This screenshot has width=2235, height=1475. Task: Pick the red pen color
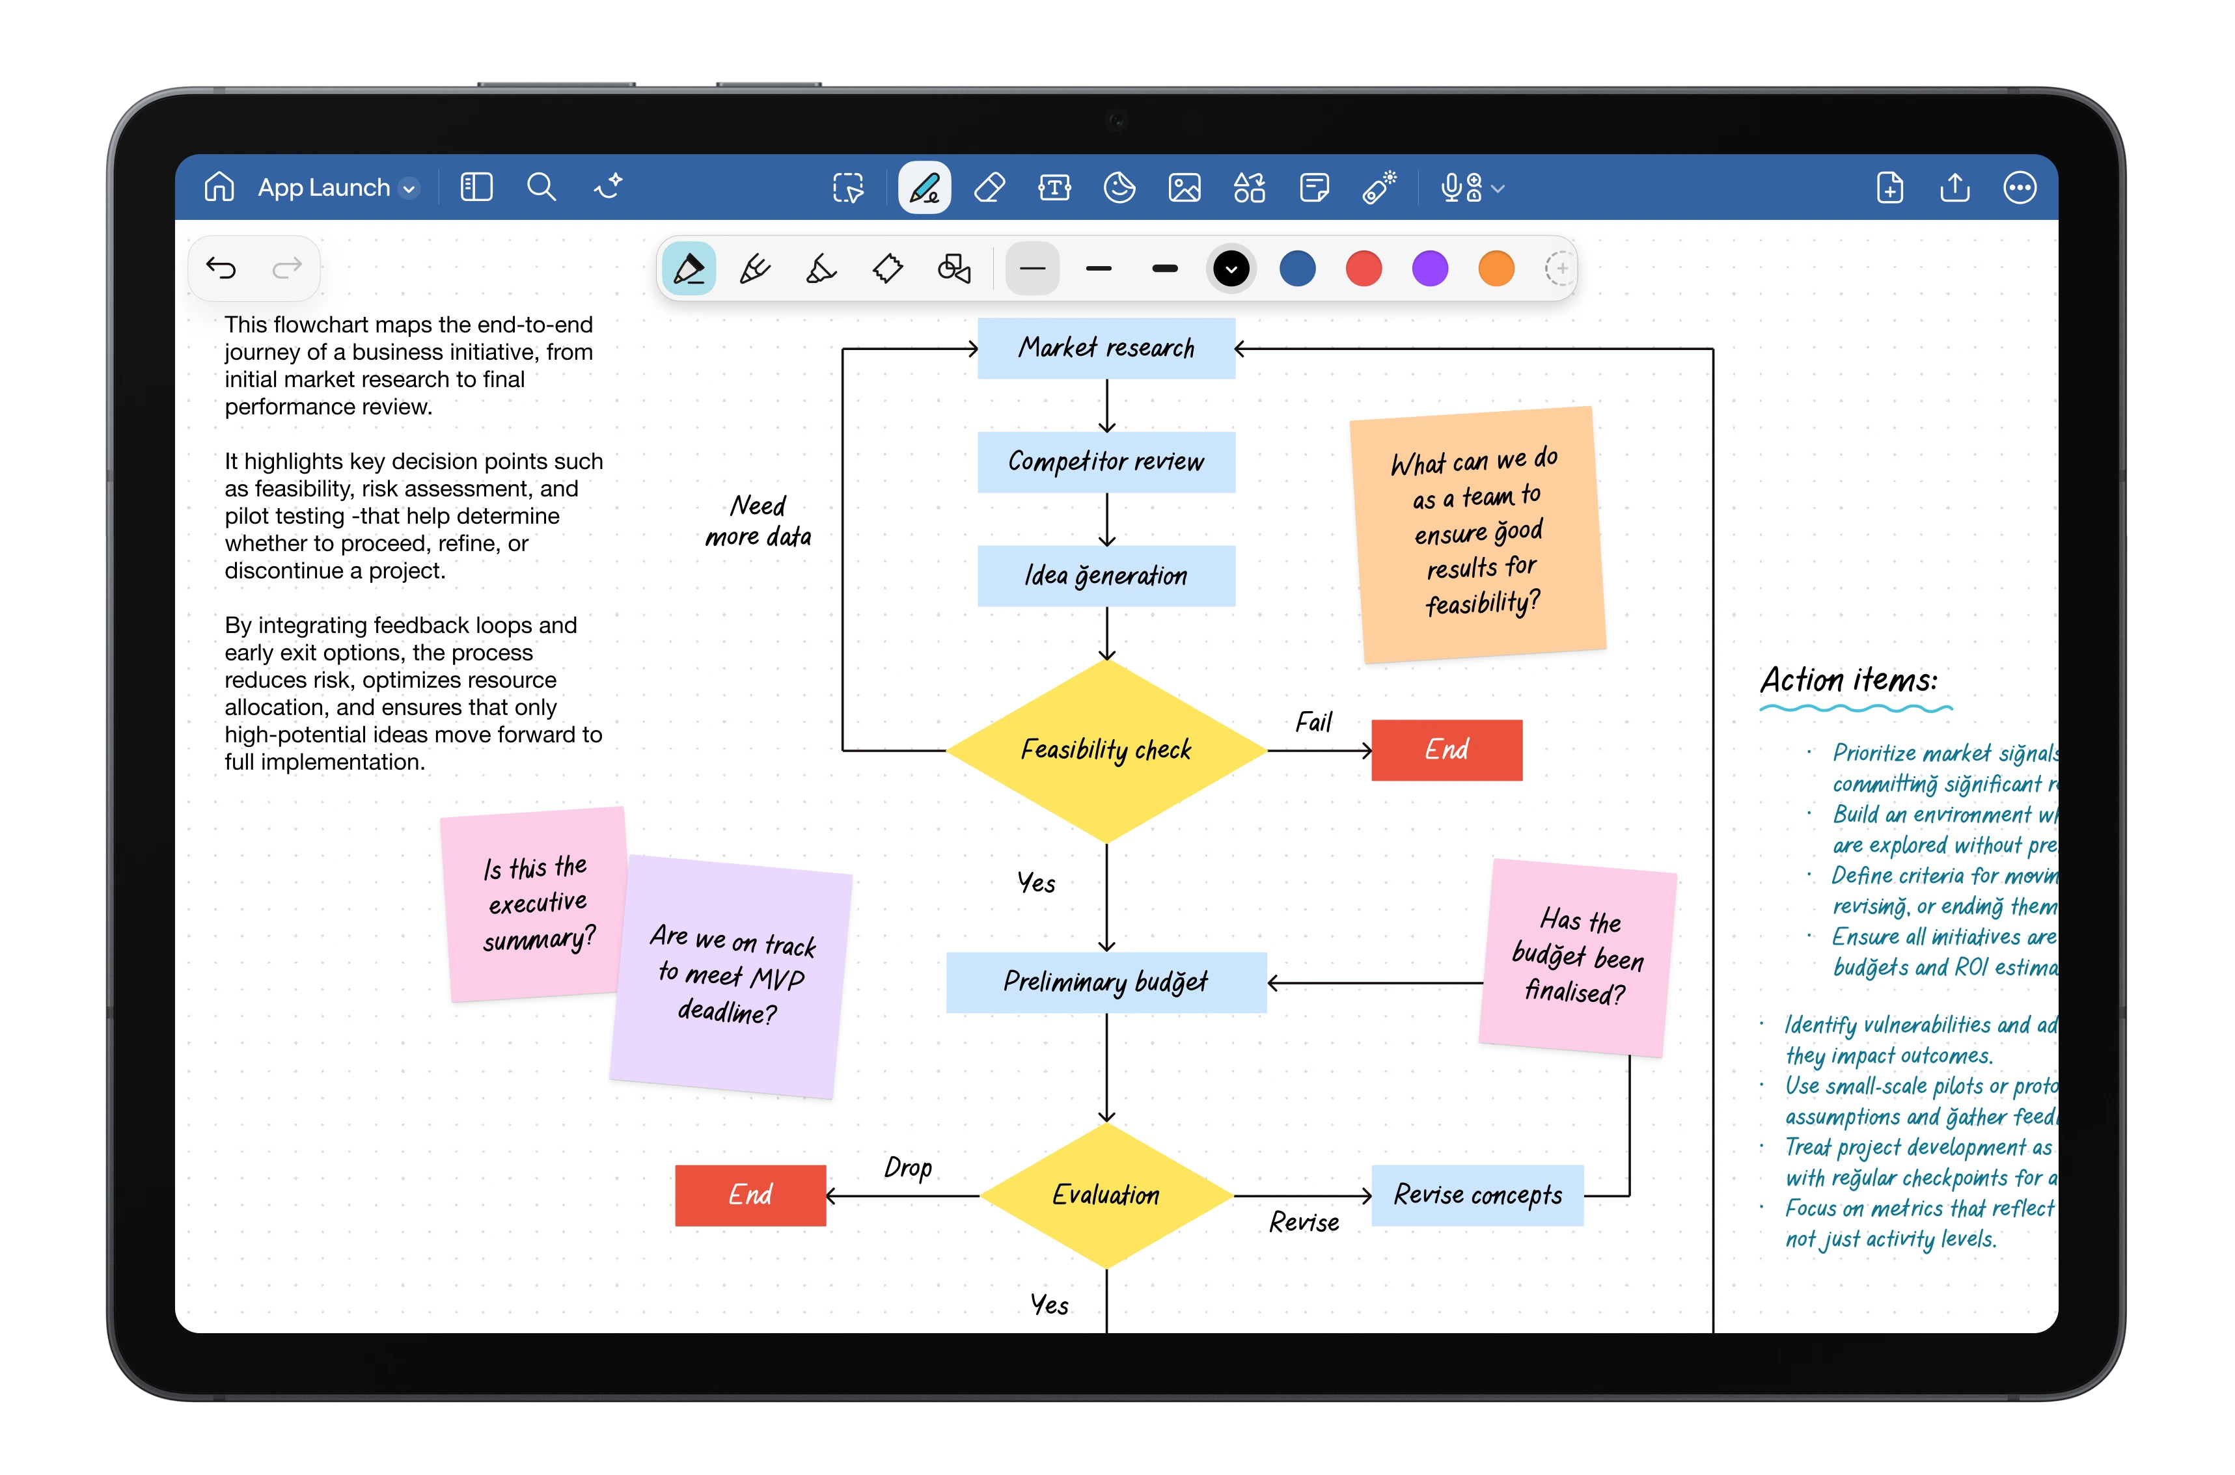1364,269
